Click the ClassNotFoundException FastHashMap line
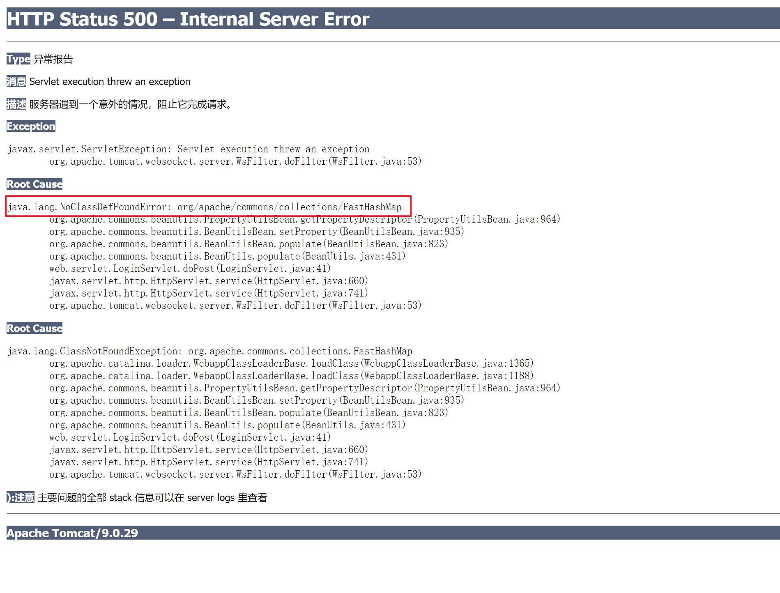 point(209,351)
